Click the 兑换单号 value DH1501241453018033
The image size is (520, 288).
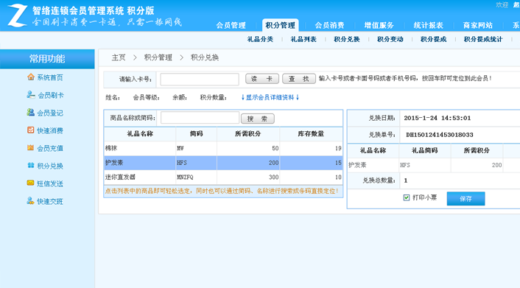tap(440, 135)
